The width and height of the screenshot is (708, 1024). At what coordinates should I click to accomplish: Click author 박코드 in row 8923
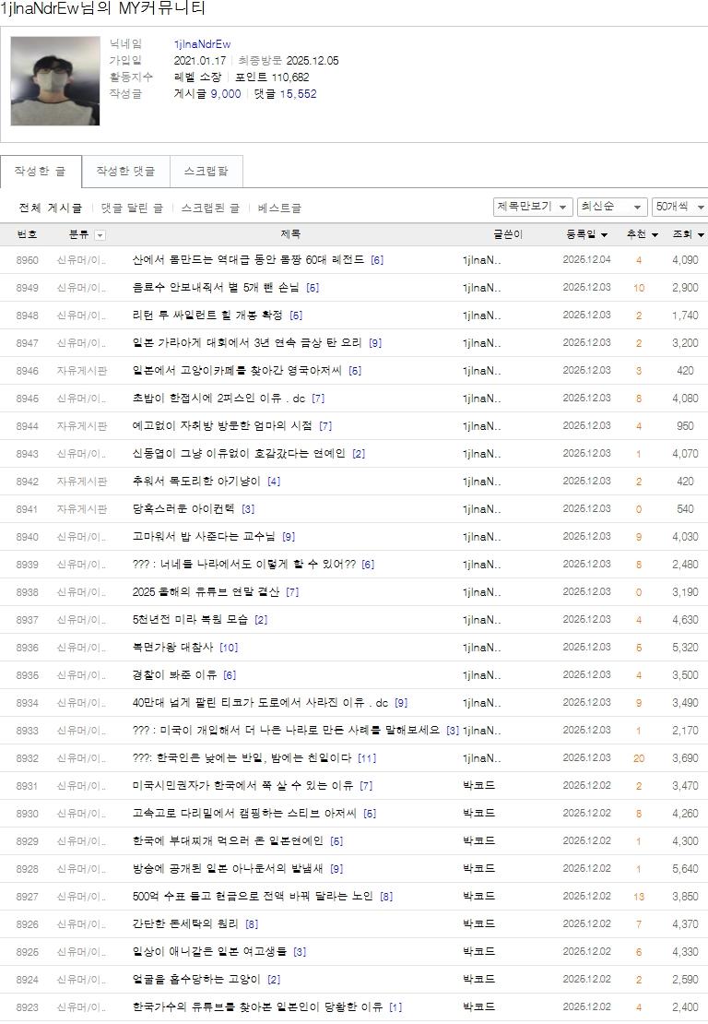coord(478,1007)
